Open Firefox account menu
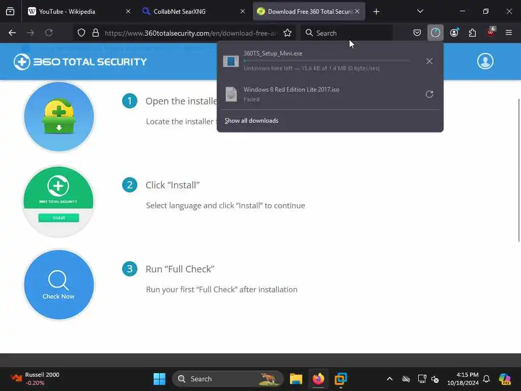The image size is (521, 391). click(454, 33)
